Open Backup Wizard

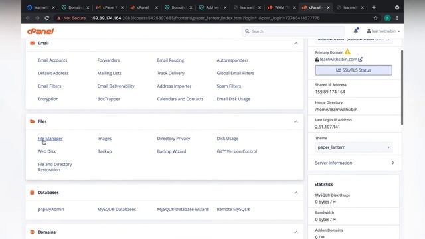pyautogui.click(x=171, y=151)
